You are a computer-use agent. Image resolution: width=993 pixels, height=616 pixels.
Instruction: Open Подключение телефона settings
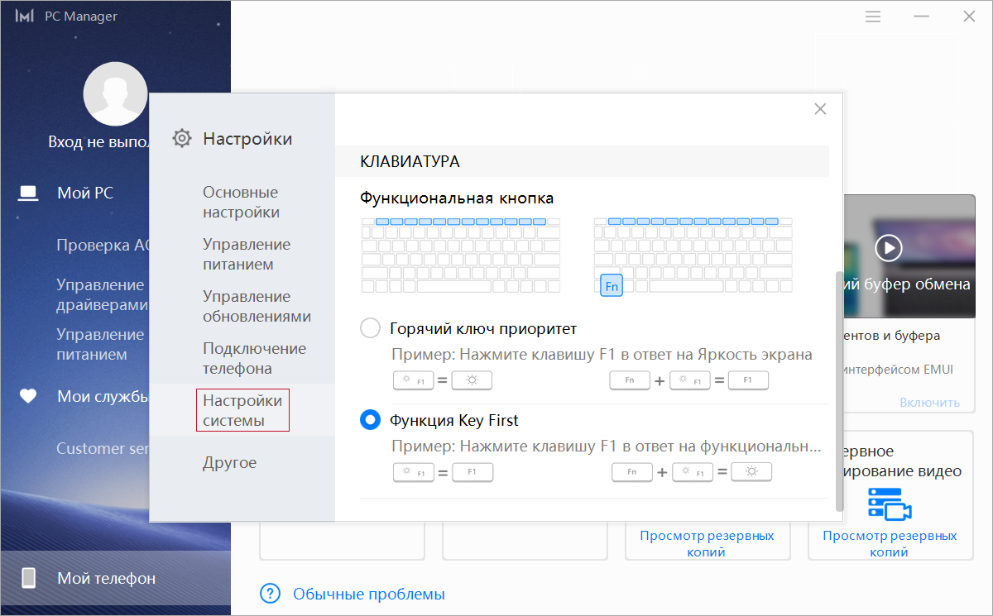tap(254, 359)
